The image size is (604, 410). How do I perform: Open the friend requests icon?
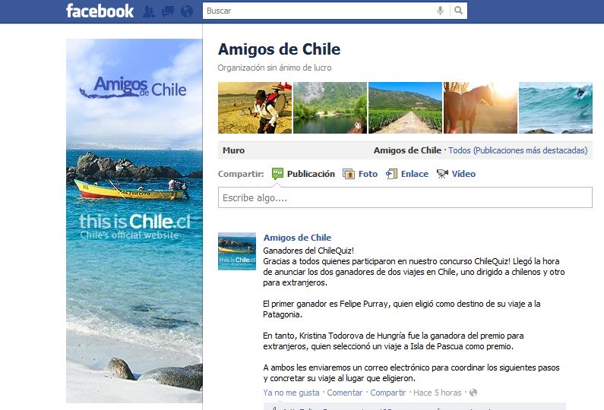pos(149,11)
